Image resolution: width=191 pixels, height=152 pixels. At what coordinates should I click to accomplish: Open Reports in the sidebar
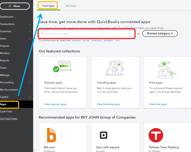(x=4, y=60)
